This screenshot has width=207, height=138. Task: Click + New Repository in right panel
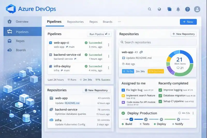[183, 34]
